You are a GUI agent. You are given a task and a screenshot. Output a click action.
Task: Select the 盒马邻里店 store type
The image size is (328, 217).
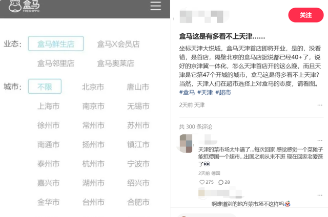[x=56, y=63]
